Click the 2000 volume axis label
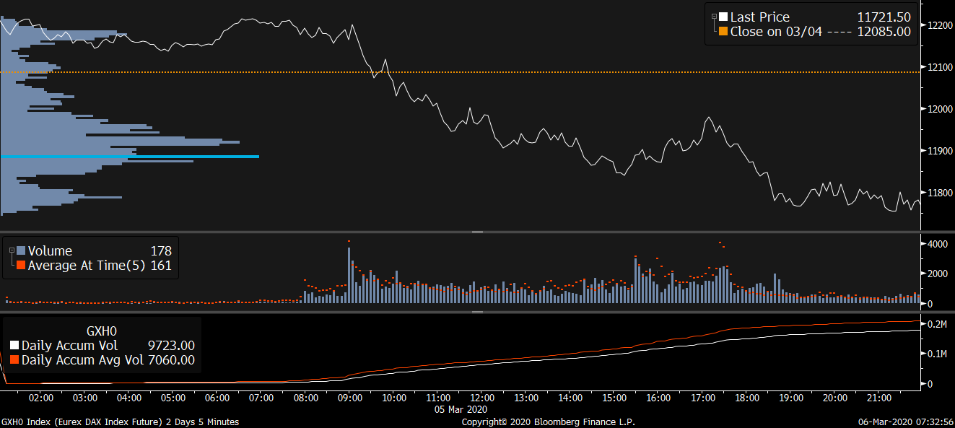 coord(937,274)
